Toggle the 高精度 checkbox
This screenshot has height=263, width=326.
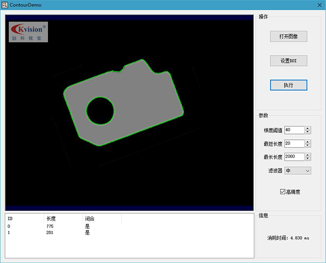coord(283,192)
